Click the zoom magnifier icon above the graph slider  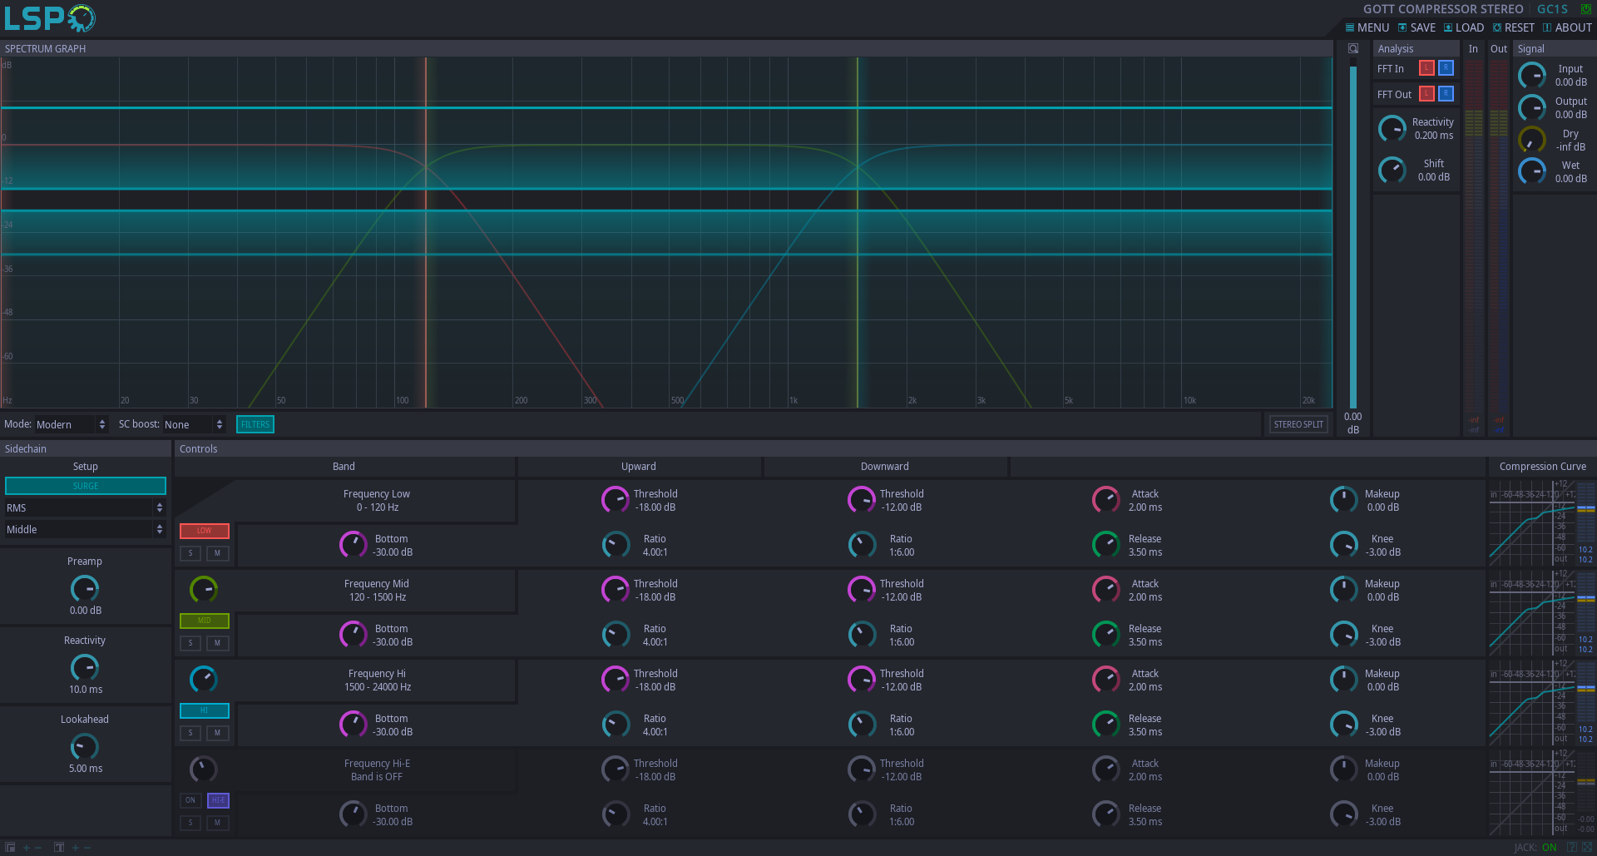1353,49
